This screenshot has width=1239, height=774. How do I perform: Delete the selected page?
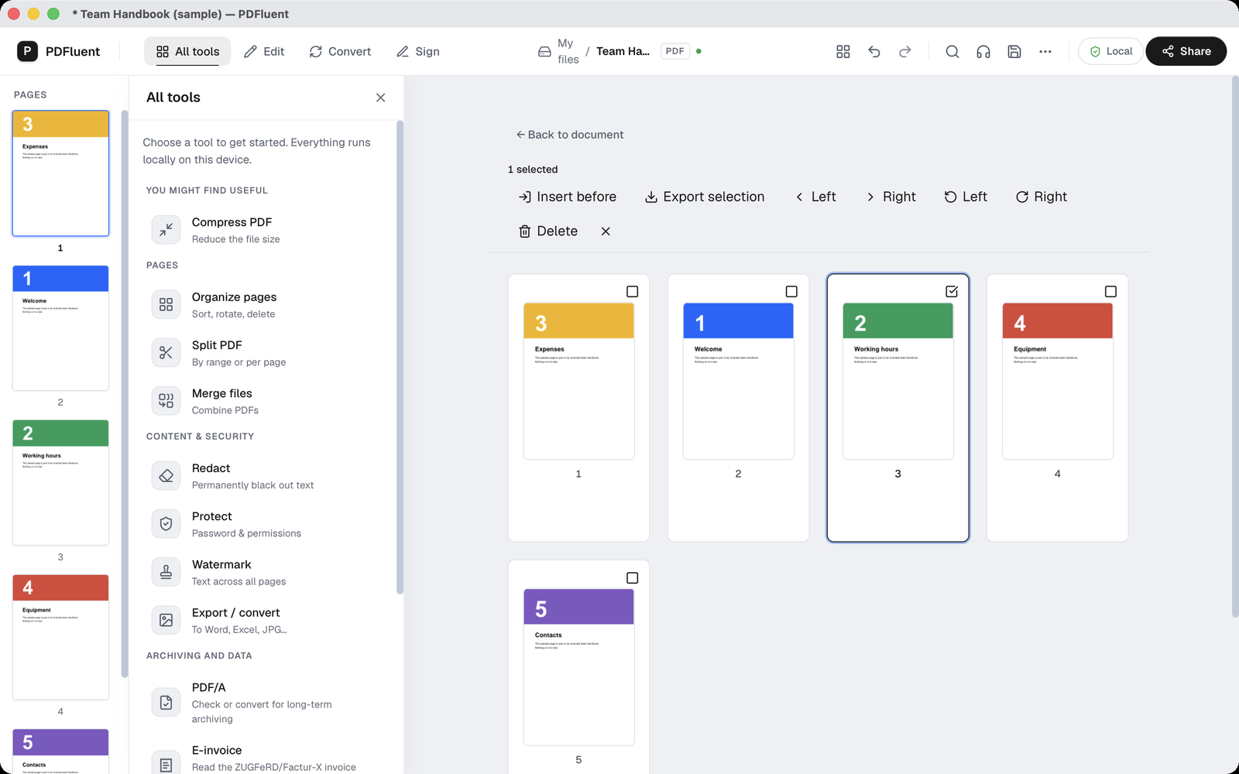548,231
